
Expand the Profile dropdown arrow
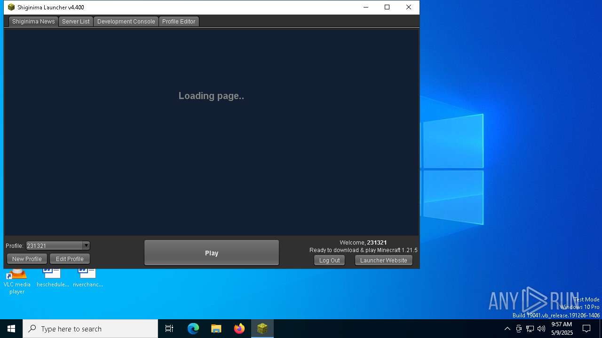(x=86, y=246)
